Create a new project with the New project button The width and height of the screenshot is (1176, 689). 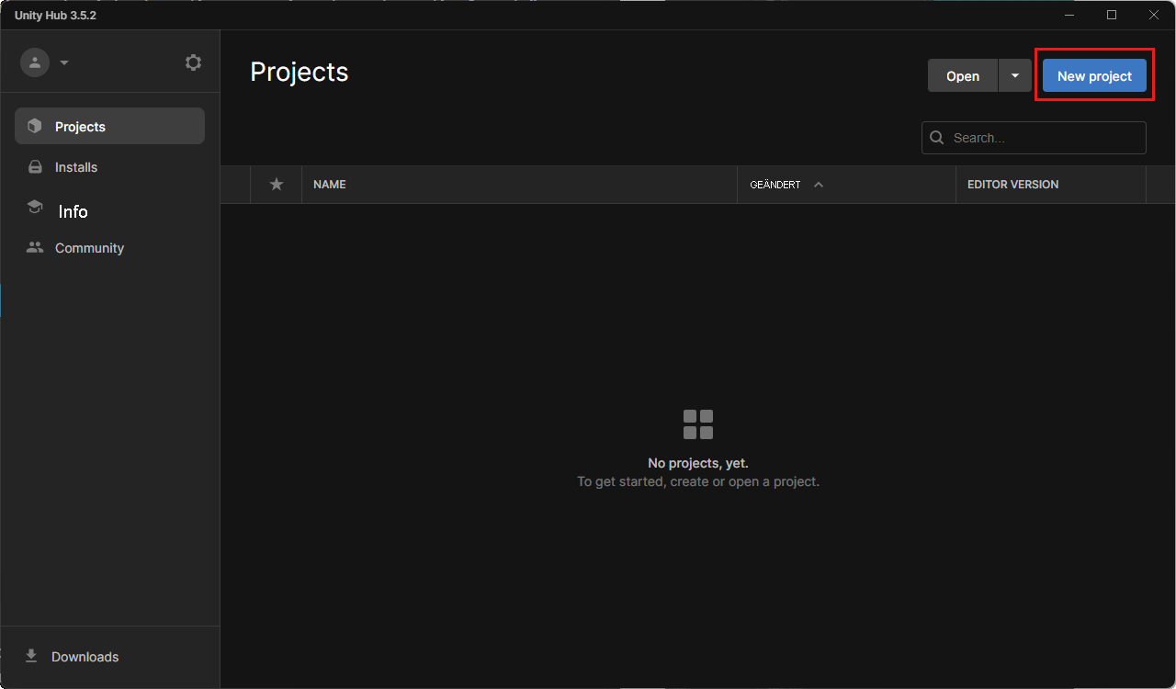pos(1094,75)
